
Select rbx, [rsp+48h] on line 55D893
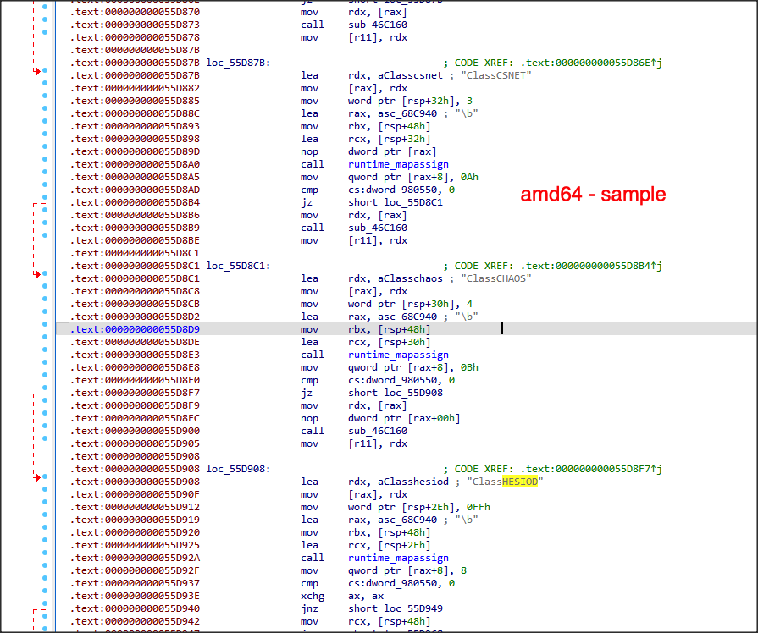pos(389,126)
